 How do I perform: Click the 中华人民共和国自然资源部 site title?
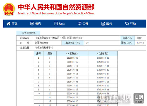[x=56, y=7]
